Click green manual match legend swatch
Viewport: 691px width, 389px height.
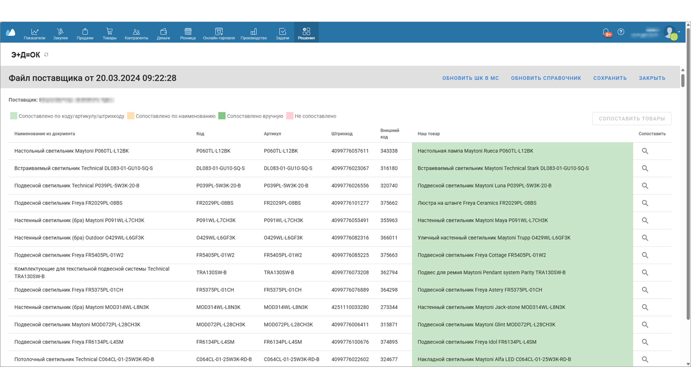222,116
